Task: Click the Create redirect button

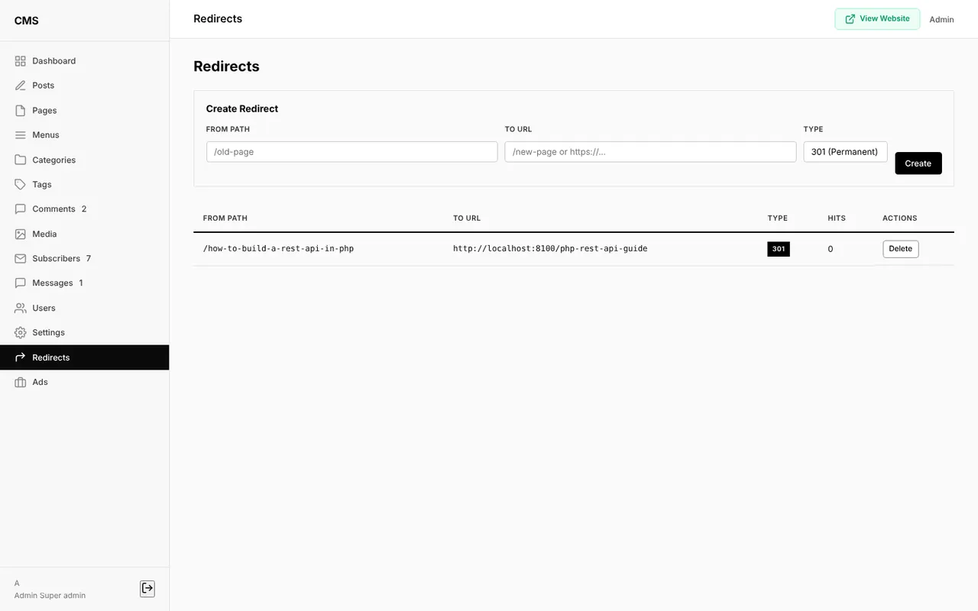Action: [918, 163]
